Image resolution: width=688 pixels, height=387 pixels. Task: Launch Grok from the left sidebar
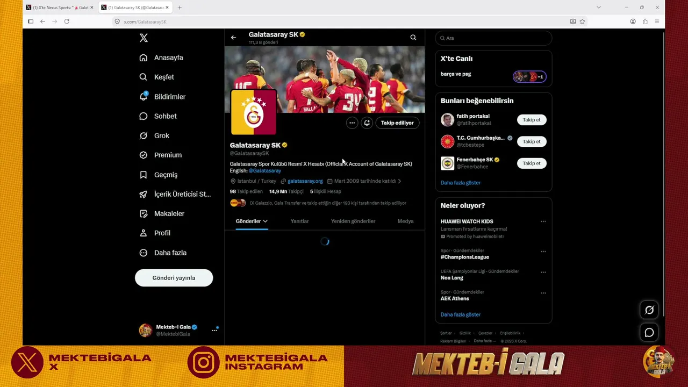tap(154, 135)
